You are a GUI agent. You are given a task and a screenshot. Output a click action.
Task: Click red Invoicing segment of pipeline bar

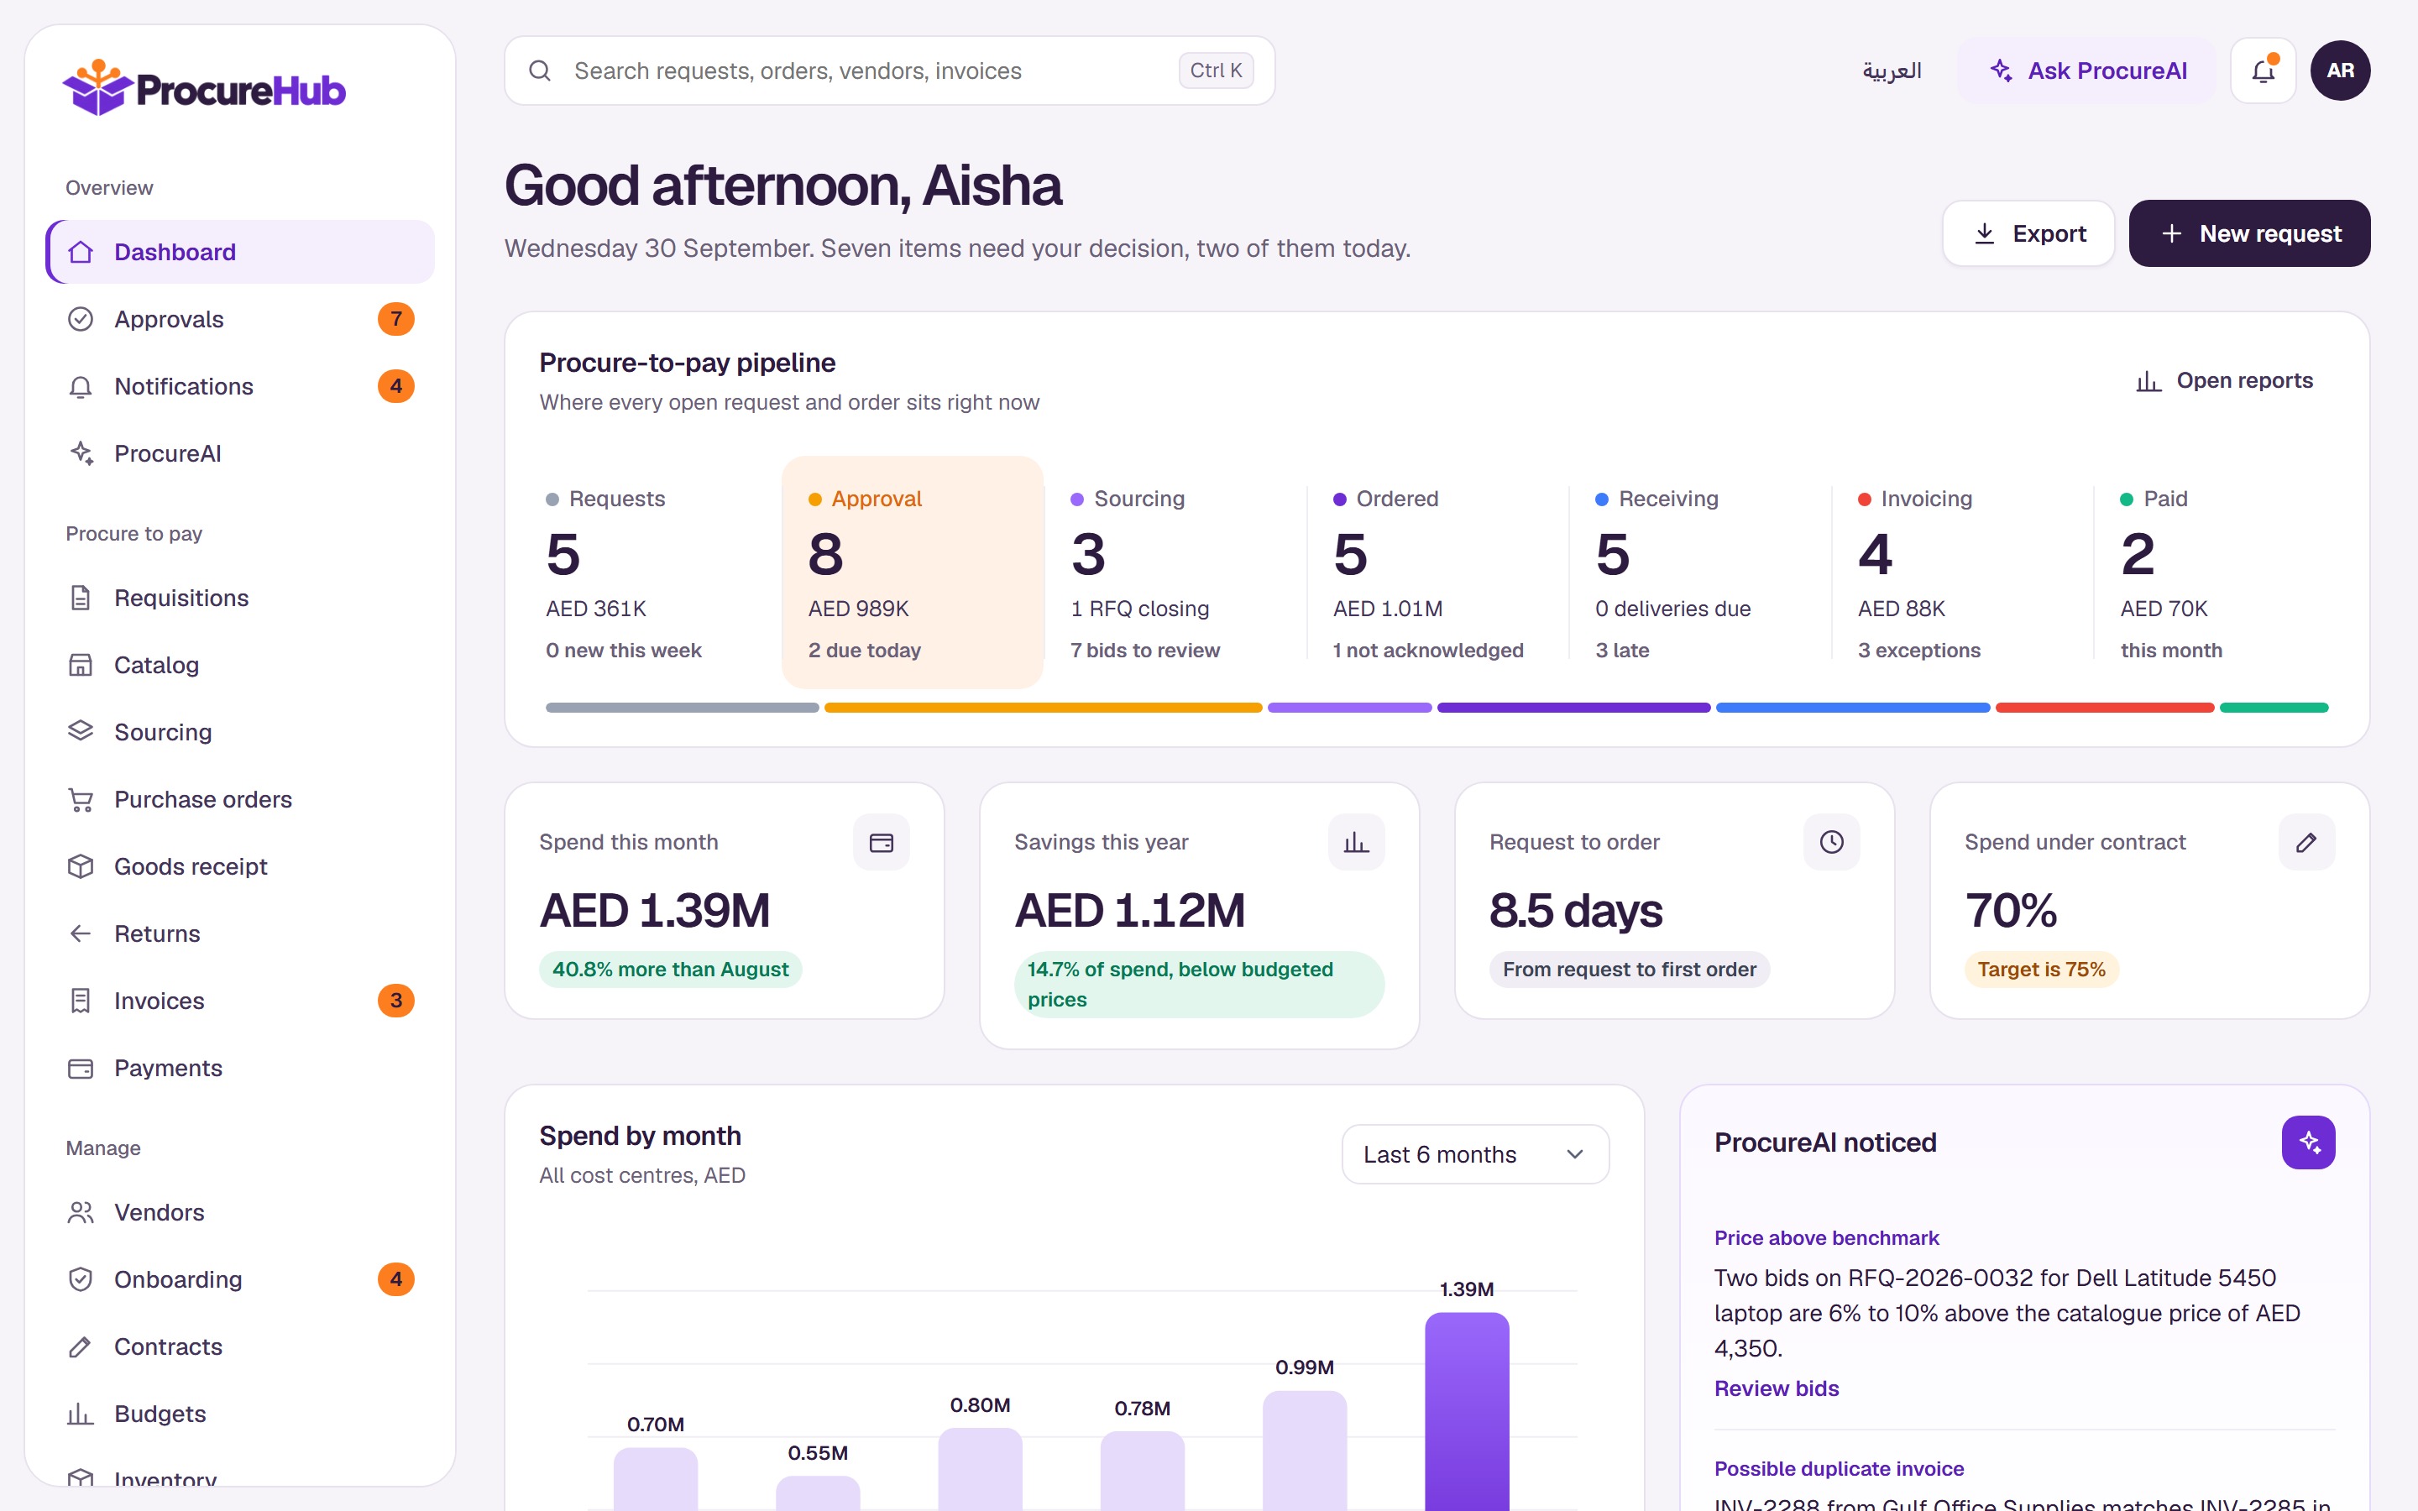click(2104, 708)
